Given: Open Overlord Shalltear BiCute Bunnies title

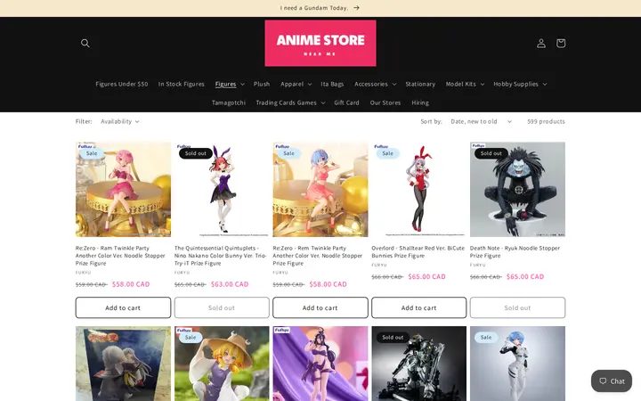Looking at the screenshot, I should tap(418, 251).
